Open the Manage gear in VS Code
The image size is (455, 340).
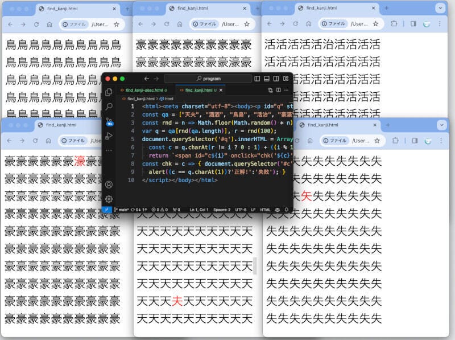point(109,199)
